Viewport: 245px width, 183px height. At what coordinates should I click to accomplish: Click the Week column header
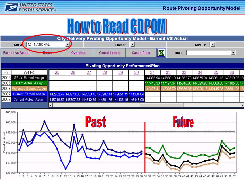29,72
